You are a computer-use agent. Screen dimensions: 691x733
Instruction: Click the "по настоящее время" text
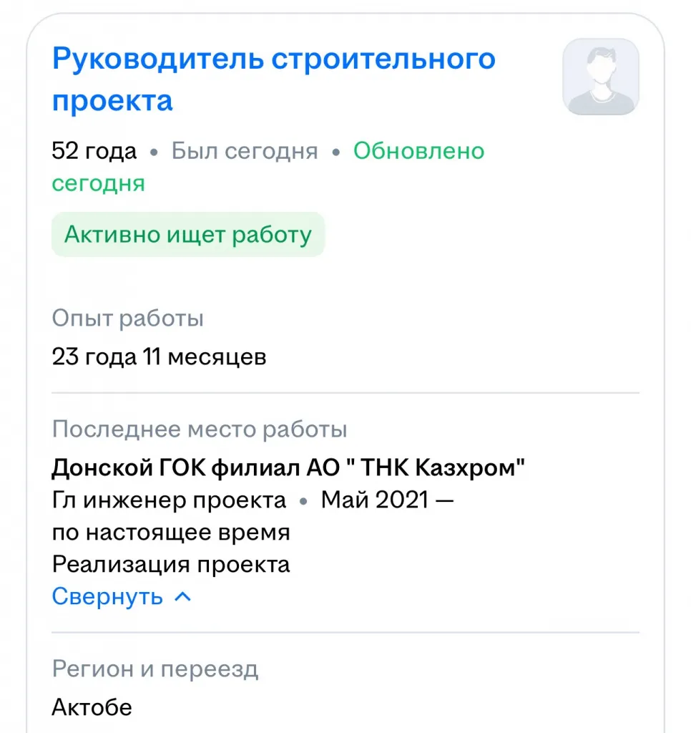pos(171,533)
